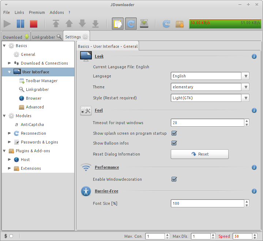The width and height of the screenshot is (263, 241).
Task: Start downloads with the play button
Action: (x=7, y=24)
